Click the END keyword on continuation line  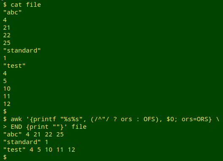(x=16, y=127)
